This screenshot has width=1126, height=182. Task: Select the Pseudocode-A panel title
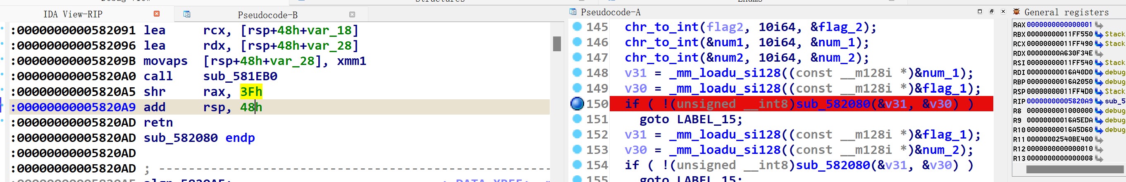610,12
